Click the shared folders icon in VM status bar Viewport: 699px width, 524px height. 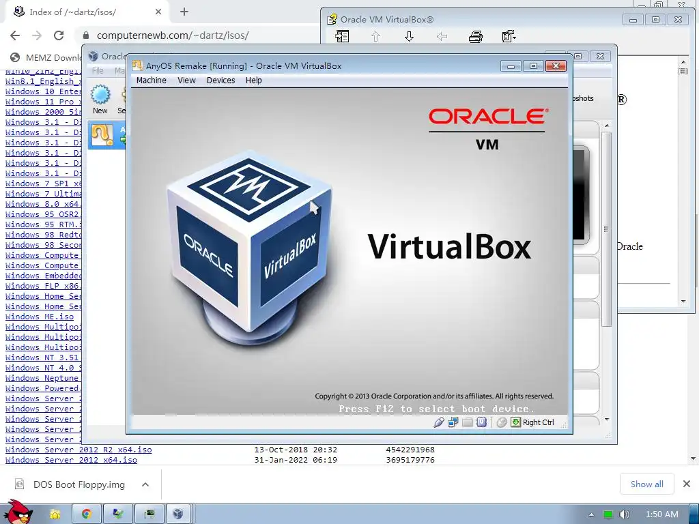pyautogui.click(x=467, y=422)
